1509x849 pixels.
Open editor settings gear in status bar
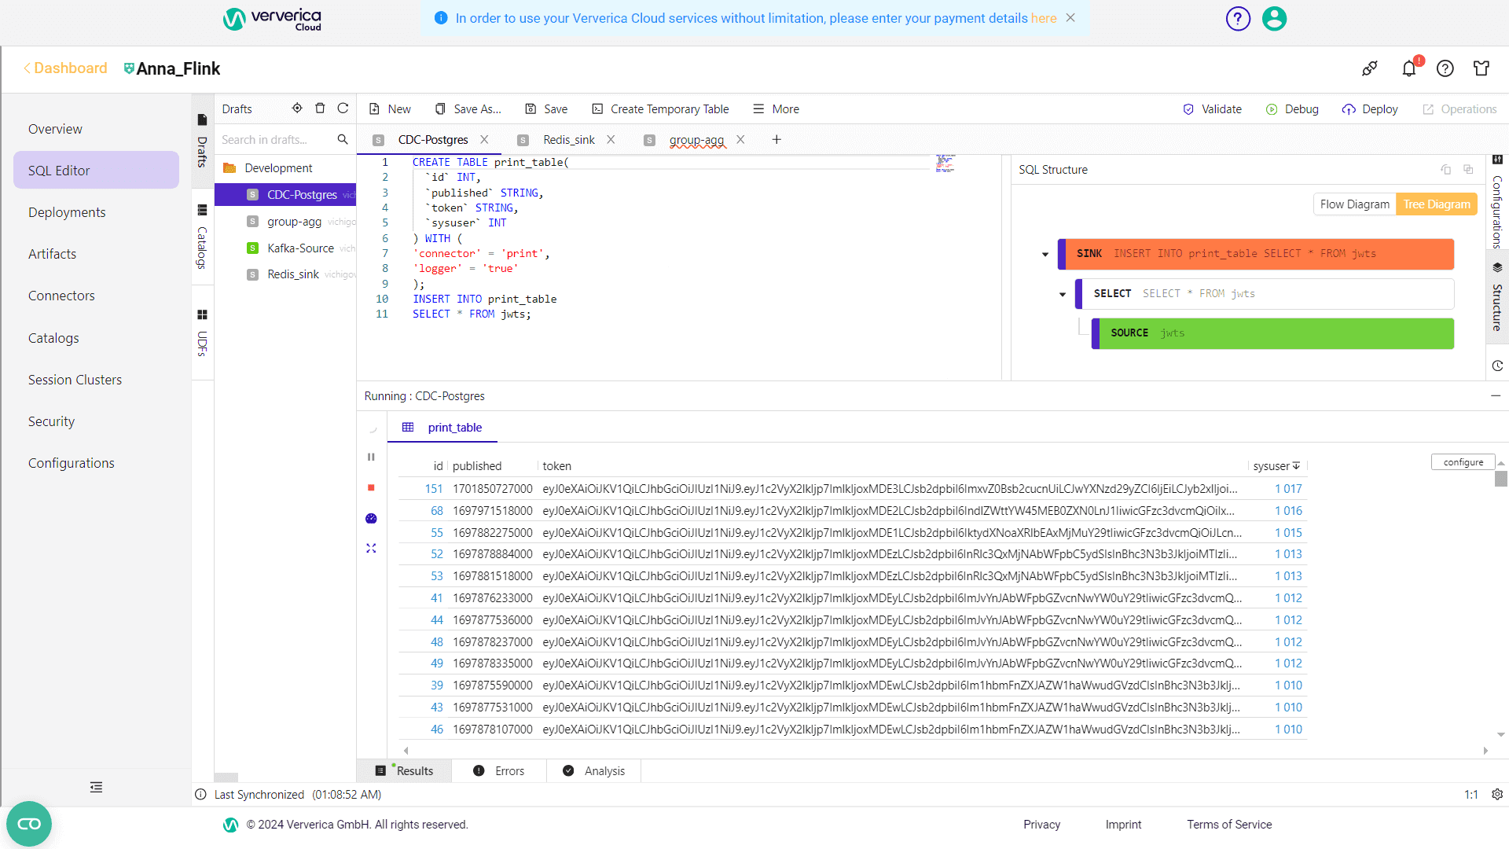(x=1497, y=795)
